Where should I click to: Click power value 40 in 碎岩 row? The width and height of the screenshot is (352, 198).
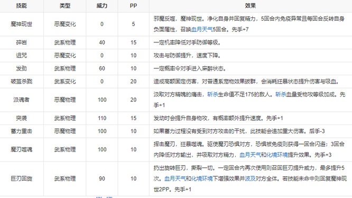pos(102,42)
